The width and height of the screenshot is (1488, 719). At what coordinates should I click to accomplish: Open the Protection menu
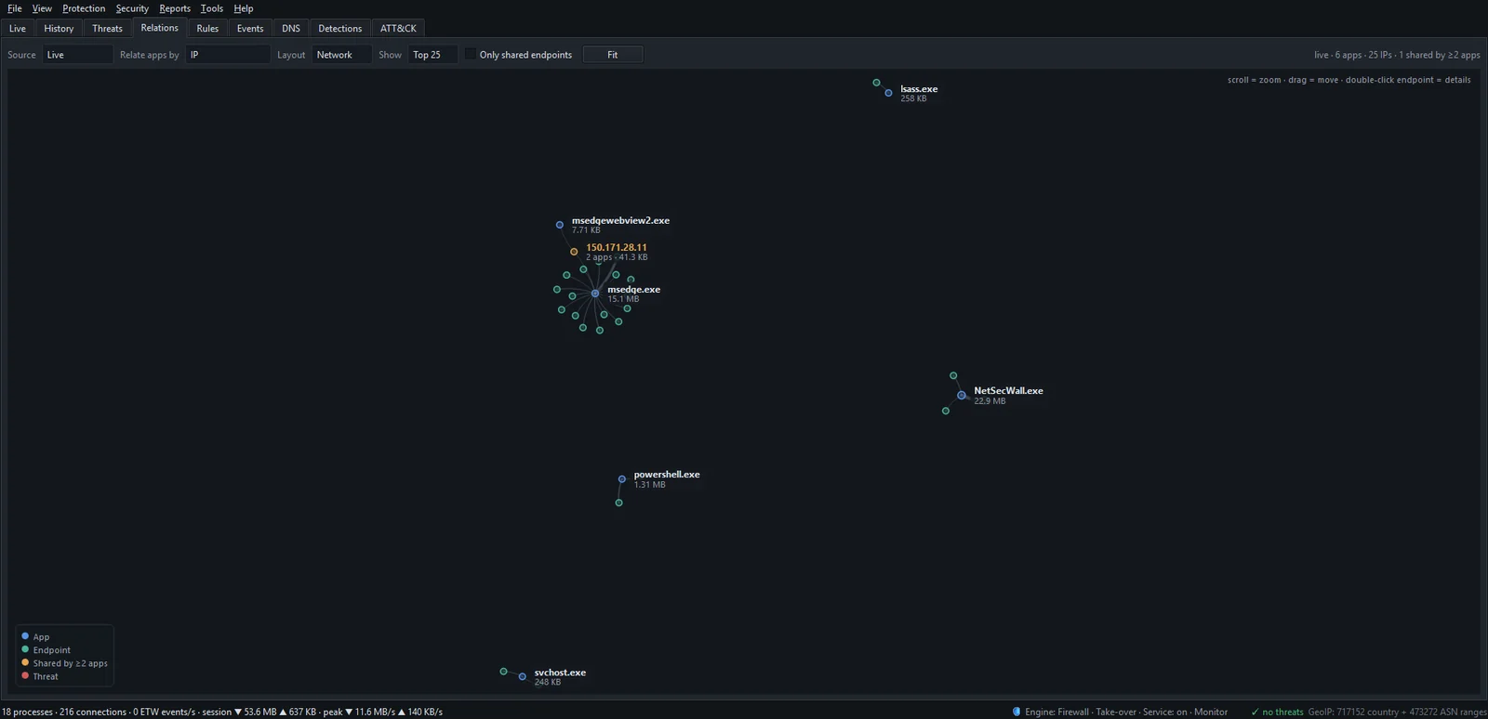coord(84,8)
